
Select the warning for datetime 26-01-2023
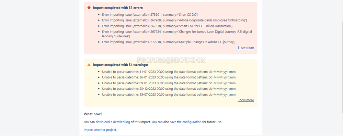169,77
